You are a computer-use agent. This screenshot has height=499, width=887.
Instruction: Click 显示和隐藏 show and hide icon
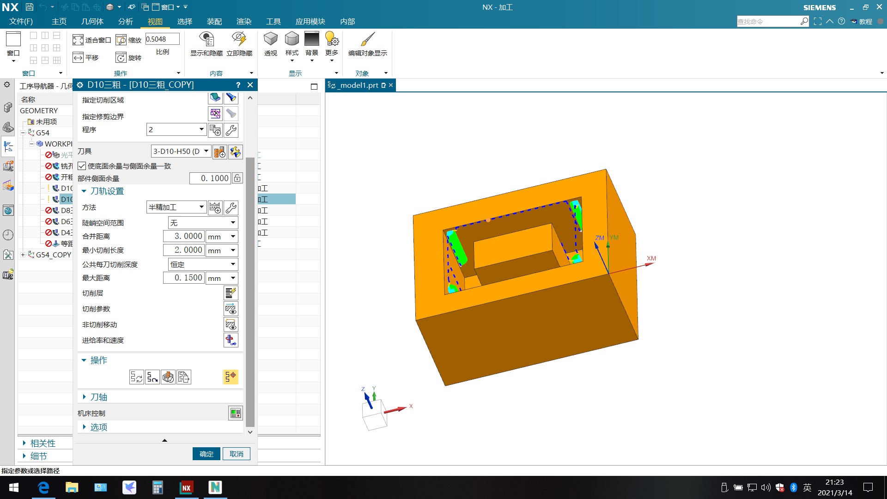(x=207, y=44)
